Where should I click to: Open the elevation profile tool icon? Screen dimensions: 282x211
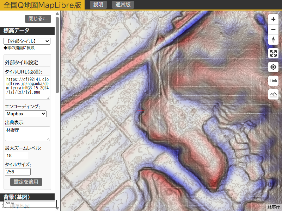[273, 94]
